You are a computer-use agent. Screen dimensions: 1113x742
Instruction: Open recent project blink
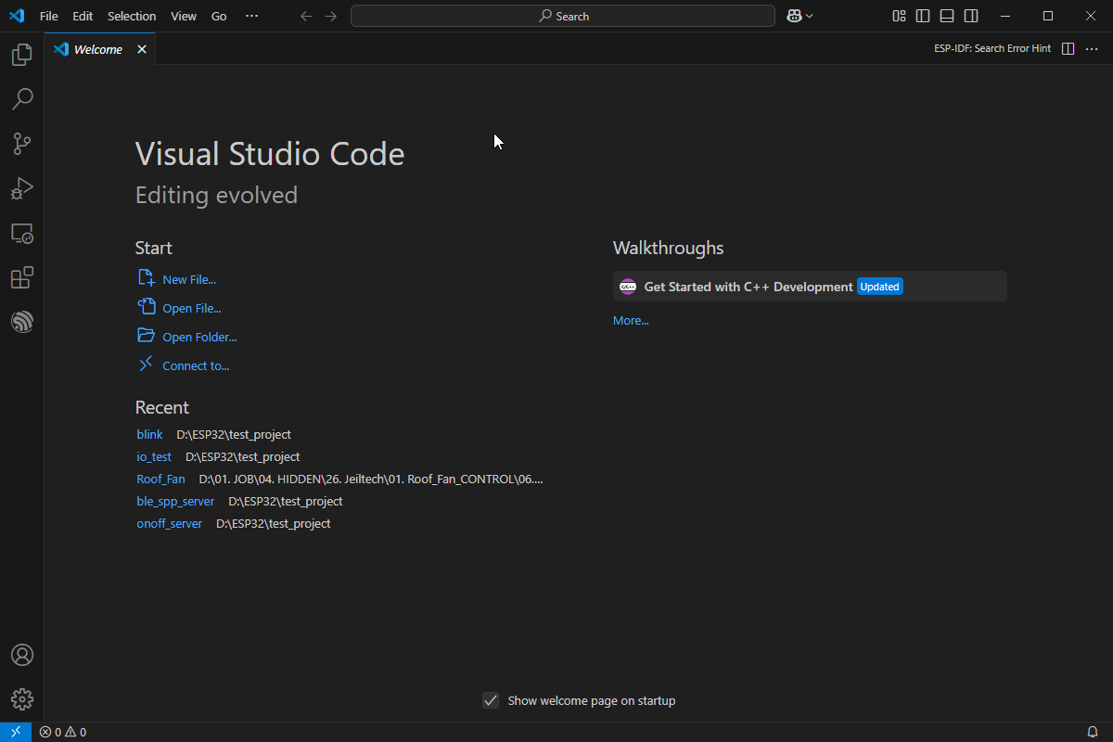pyautogui.click(x=149, y=434)
